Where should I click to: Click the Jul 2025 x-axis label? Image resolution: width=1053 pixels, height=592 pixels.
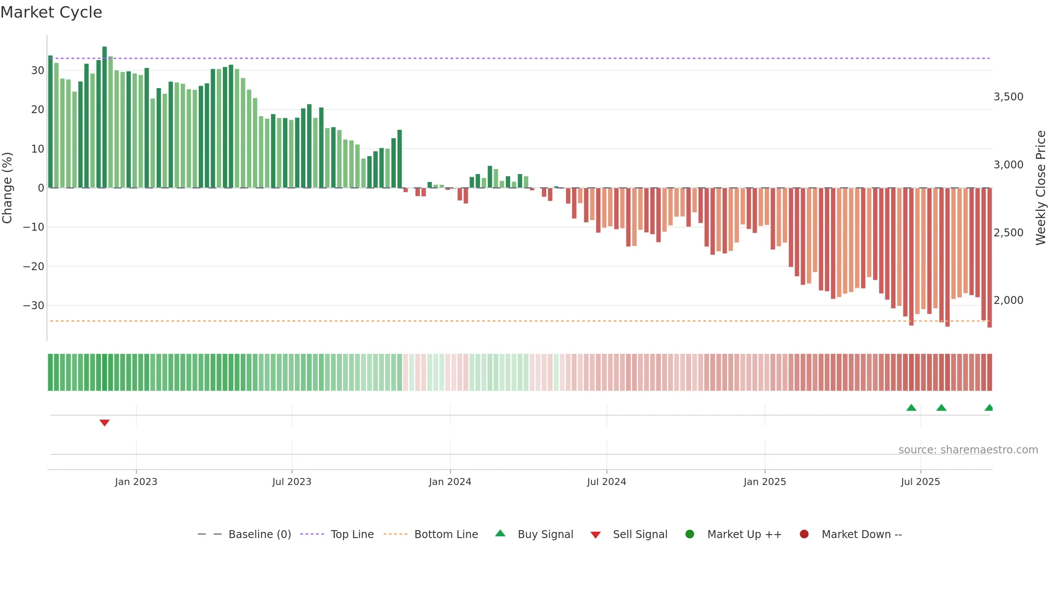point(920,482)
